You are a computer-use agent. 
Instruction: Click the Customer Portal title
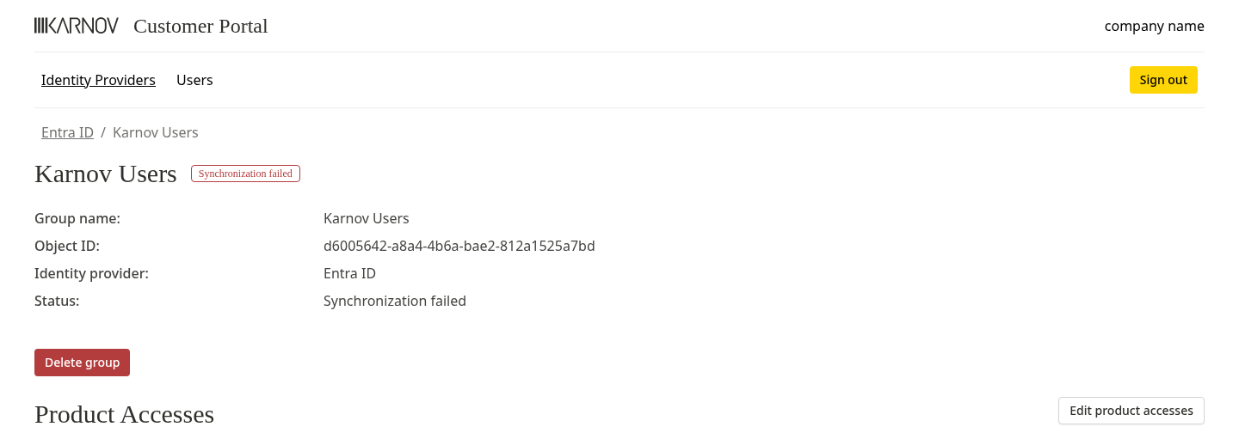click(200, 26)
